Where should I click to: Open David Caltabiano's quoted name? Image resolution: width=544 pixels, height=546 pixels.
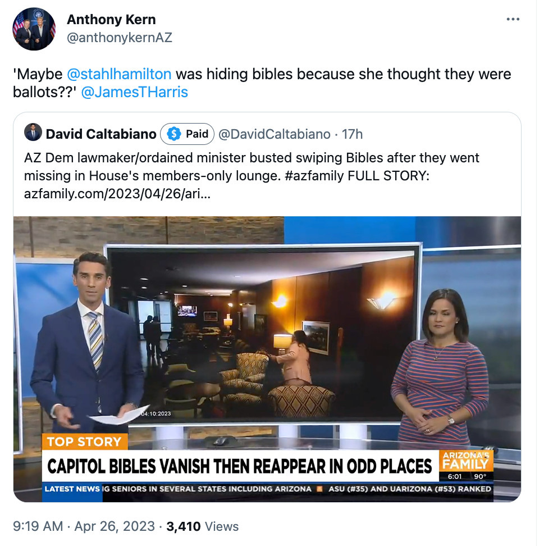(x=101, y=134)
